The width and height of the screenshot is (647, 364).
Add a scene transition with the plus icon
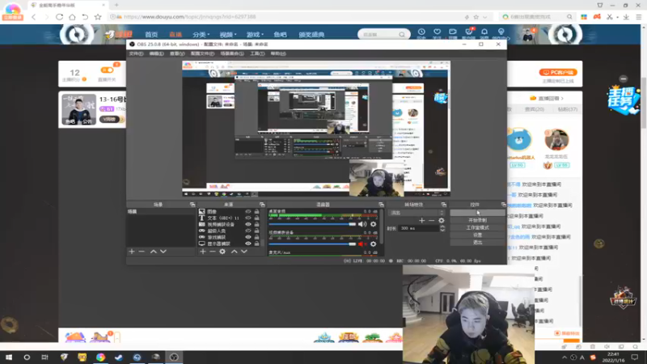click(x=421, y=220)
